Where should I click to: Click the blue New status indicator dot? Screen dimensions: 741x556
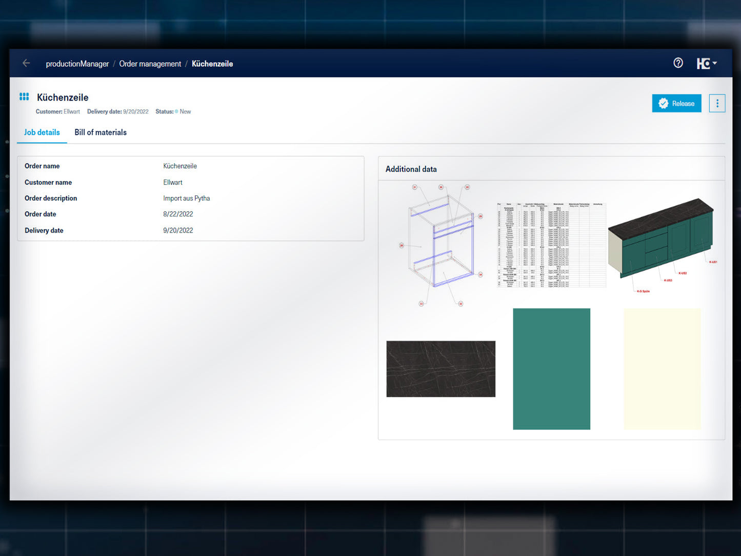pyautogui.click(x=176, y=112)
